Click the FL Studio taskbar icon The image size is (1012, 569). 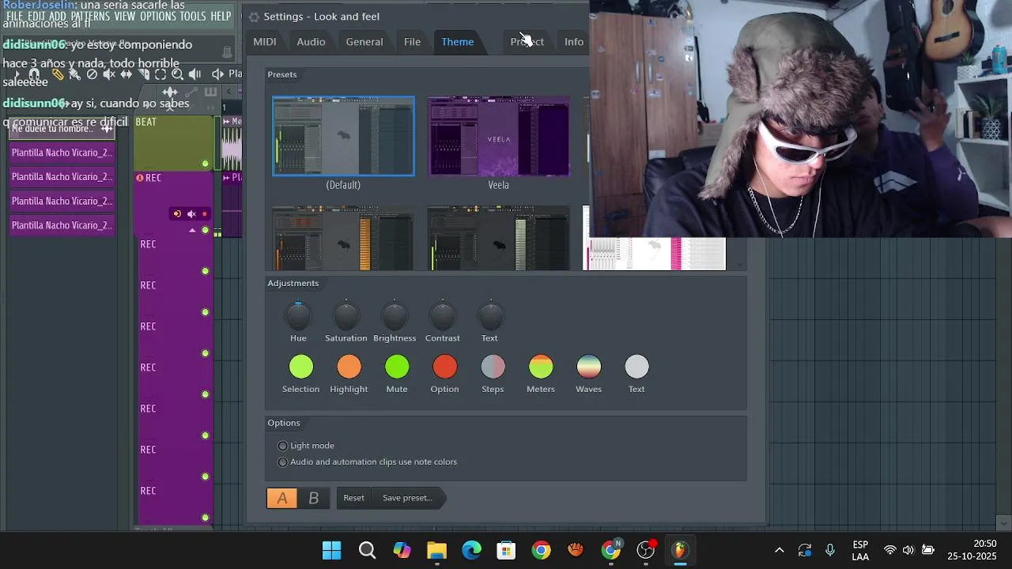(x=680, y=550)
